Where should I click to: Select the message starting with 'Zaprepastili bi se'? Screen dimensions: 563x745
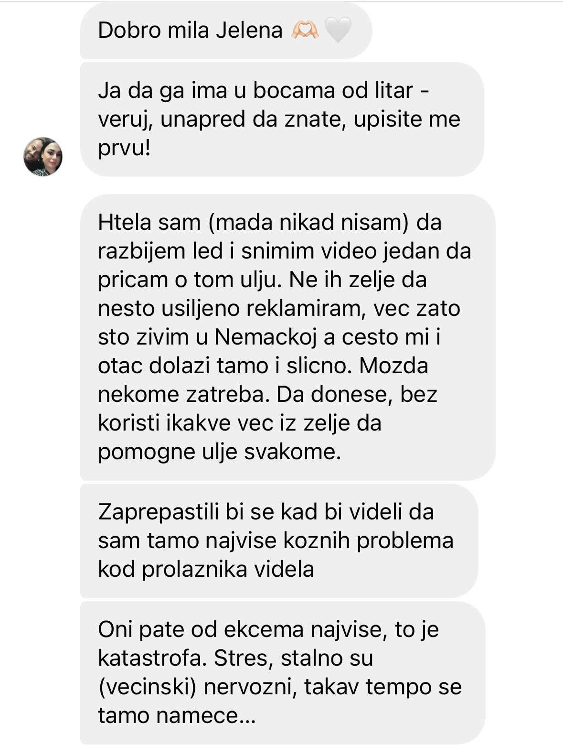[279, 540]
